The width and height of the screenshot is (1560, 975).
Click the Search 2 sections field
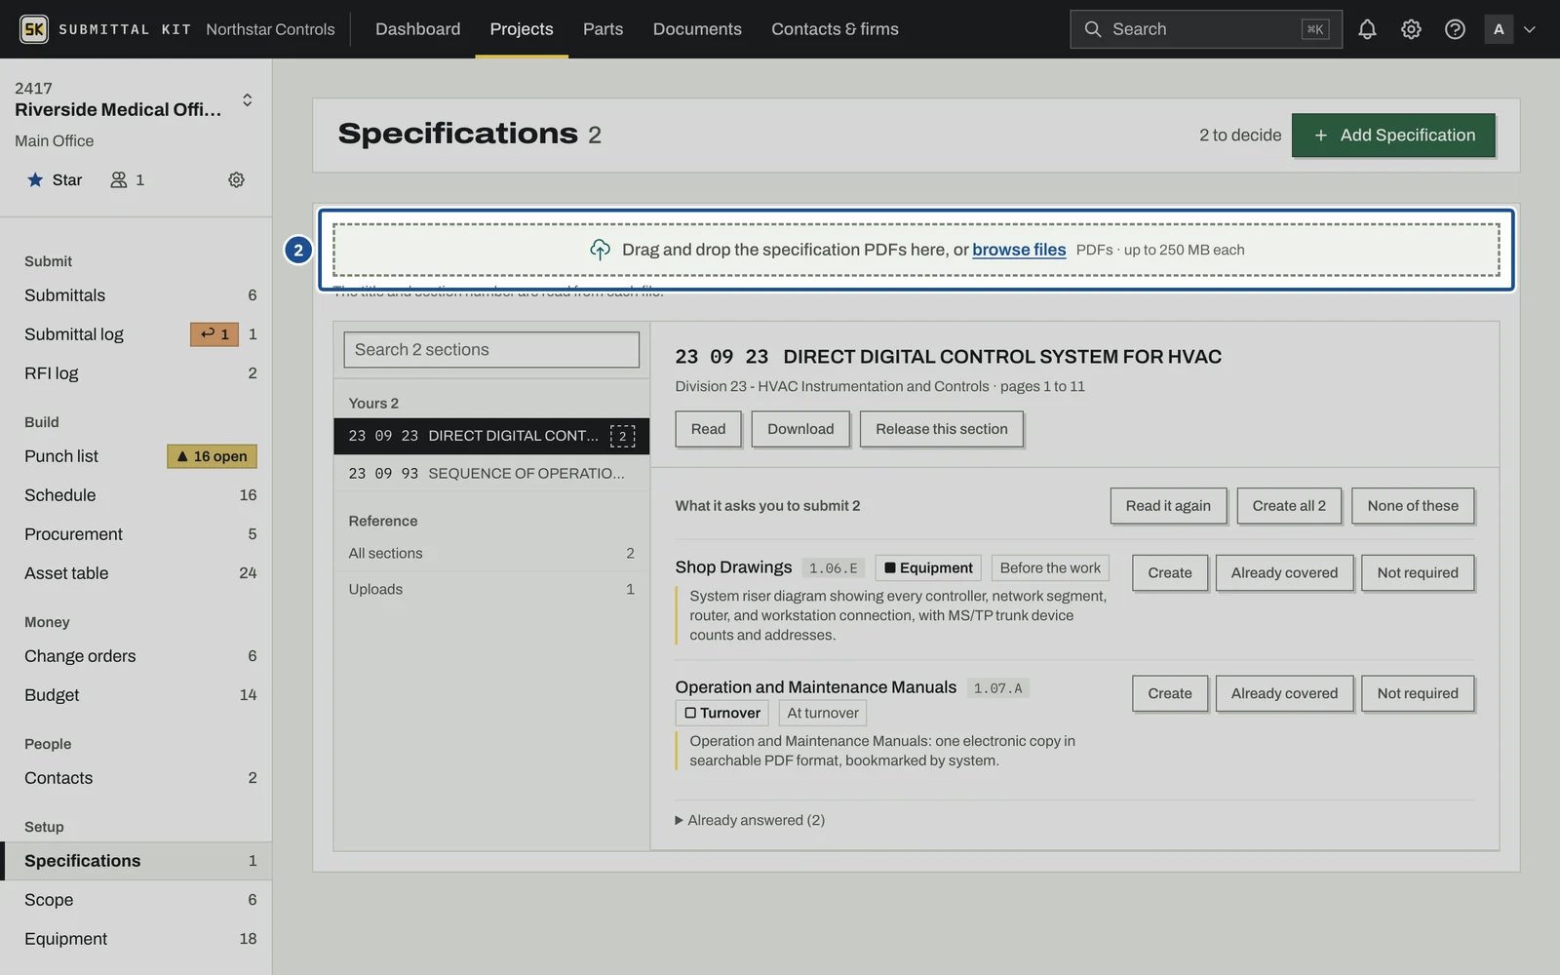[x=491, y=350]
